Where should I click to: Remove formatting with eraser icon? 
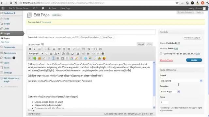[x=72, y=54]
